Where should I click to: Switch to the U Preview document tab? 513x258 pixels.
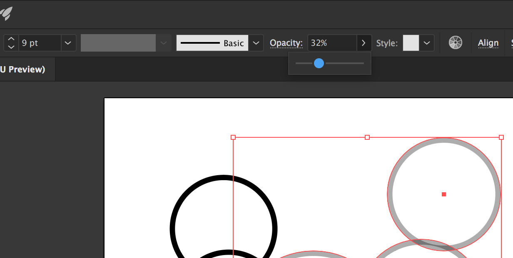click(x=23, y=69)
